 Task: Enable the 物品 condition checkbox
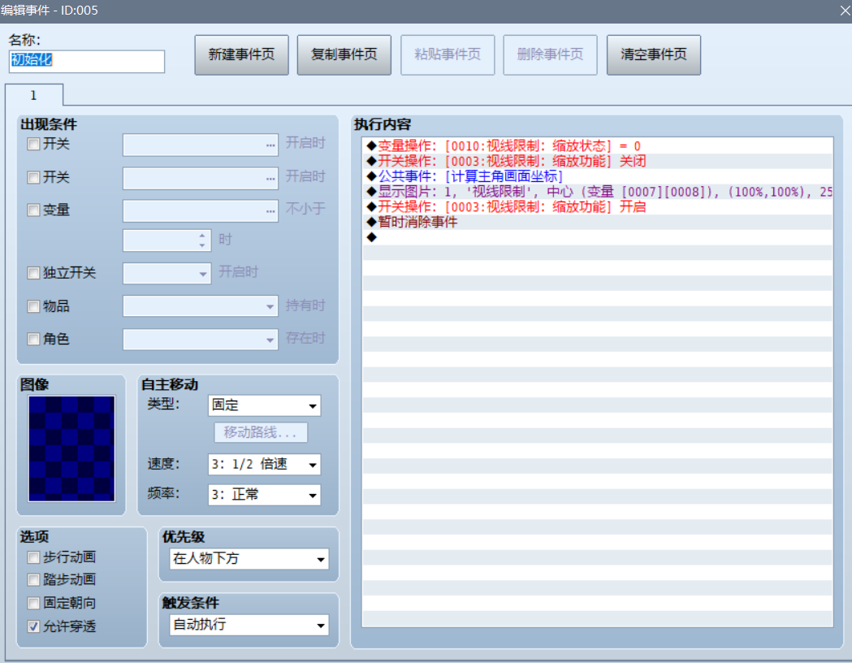(x=33, y=306)
